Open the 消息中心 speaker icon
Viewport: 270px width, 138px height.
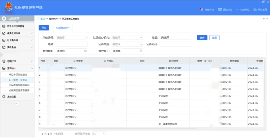click(201, 9)
